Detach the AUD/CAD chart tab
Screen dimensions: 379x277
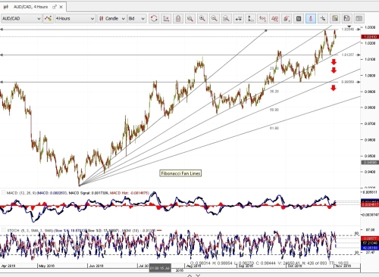(54, 7)
